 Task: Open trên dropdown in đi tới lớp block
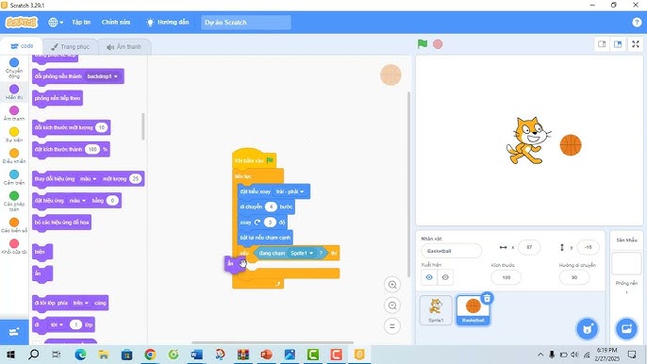[x=80, y=303]
